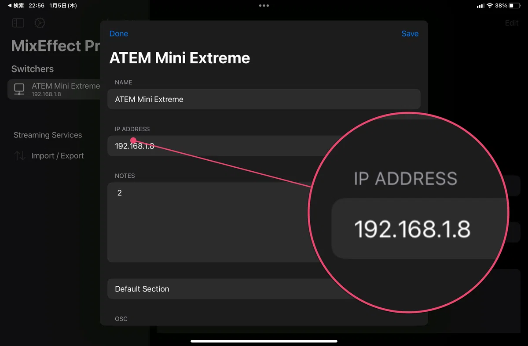Tap the multitasking three-dots control
528x346 pixels.
264,6
